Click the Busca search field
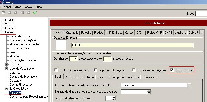The image size is (207, 102). click(x=201, y=14)
